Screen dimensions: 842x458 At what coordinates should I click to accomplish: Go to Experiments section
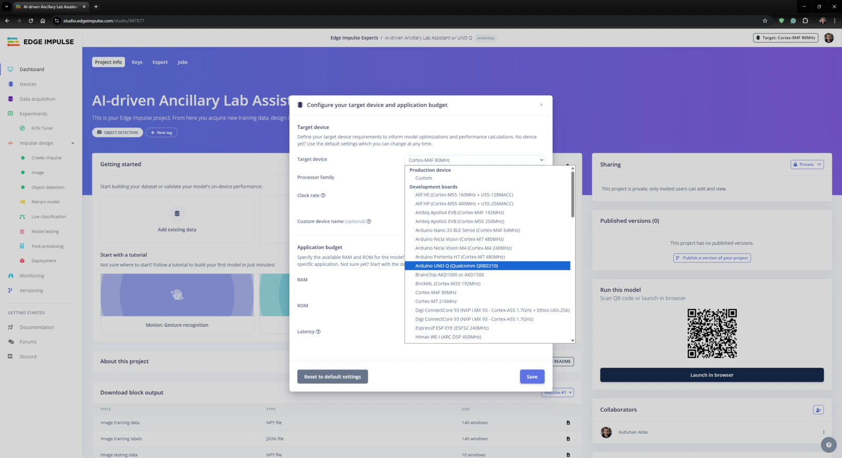[33, 114]
